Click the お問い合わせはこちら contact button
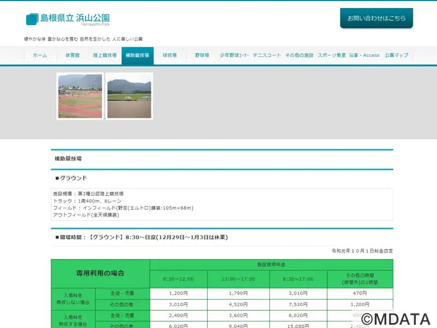The height and width of the screenshot is (328, 437). (x=376, y=18)
